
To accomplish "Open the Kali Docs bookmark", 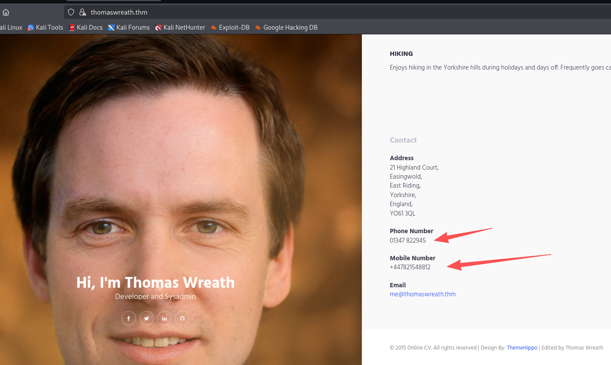I will (86, 27).
